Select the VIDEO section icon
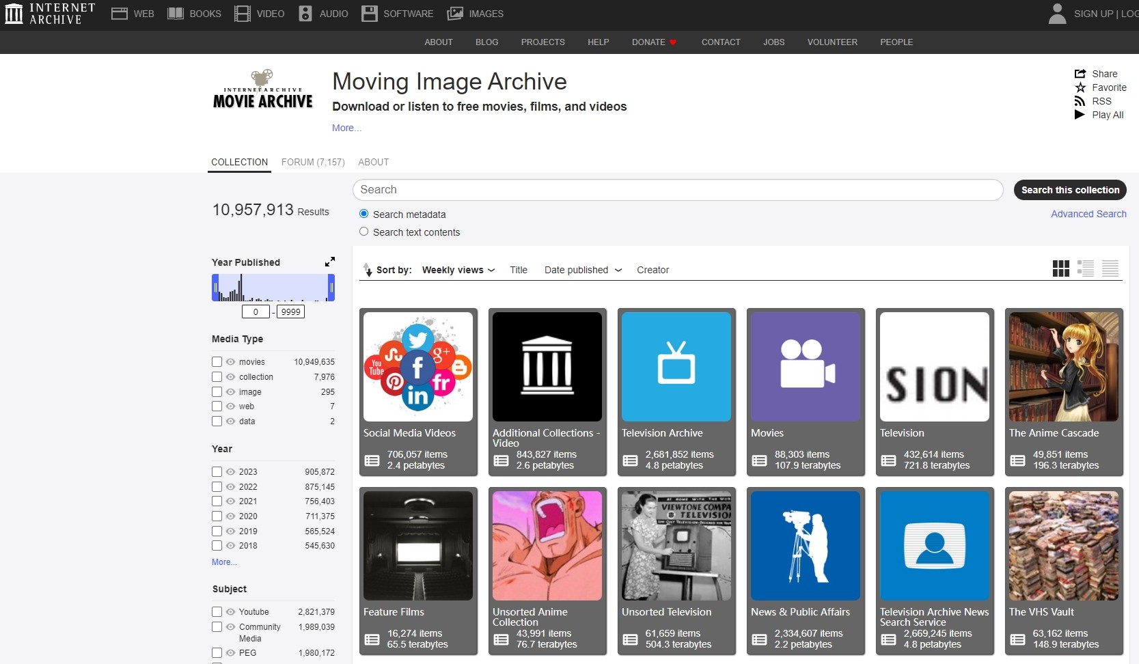Screen dimensions: 1139x664 pyautogui.click(x=242, y=13)
